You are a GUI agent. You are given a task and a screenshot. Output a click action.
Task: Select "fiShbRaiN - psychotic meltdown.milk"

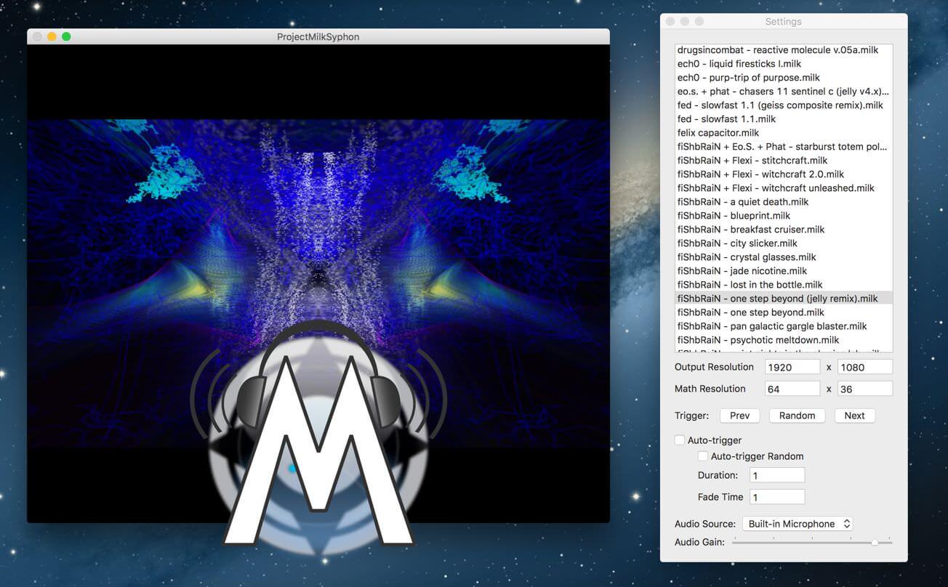pyautogui.click(x=784, y=340)
